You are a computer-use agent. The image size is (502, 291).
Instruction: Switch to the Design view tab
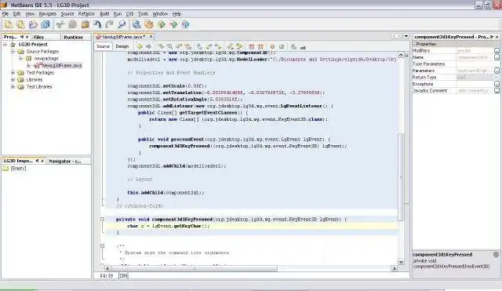[122, 46]
